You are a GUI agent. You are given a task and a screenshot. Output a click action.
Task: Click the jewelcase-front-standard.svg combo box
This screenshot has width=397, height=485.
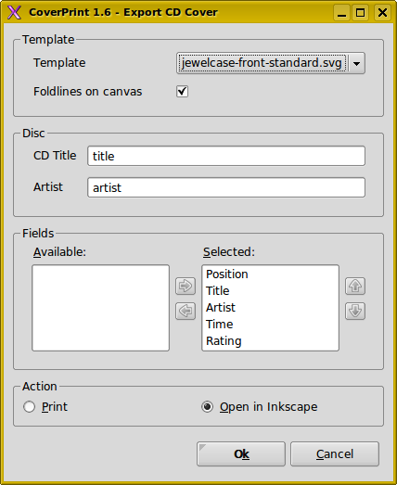click(271, 63)
